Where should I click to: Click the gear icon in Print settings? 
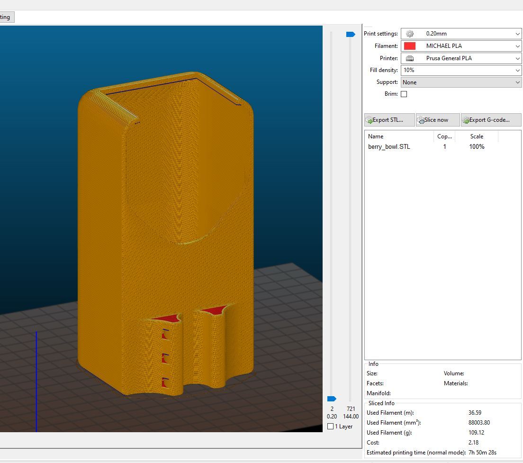coord(410,34)
